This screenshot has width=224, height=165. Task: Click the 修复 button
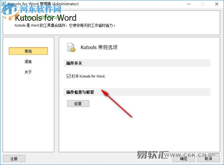point(78,103)
